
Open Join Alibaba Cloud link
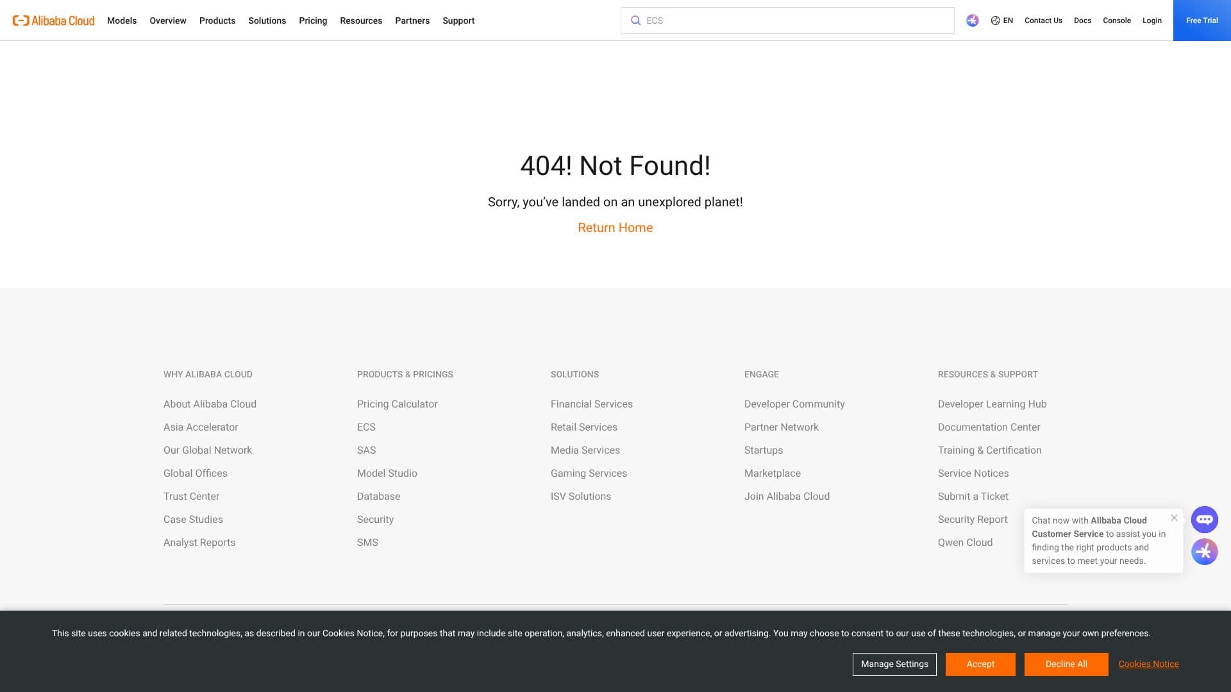tap(787, 497)
